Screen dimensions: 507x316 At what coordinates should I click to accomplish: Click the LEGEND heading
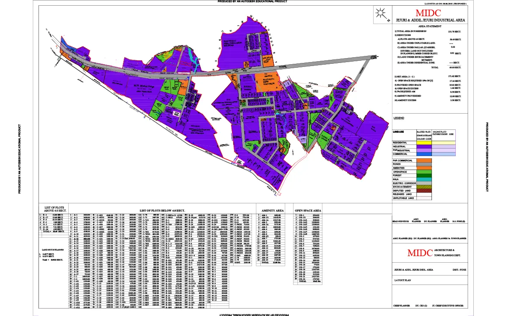[399, 118]
